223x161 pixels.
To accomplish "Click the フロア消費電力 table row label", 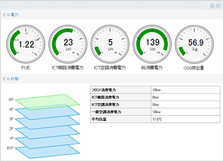I will pyautogui.click(x=103, y=90).
